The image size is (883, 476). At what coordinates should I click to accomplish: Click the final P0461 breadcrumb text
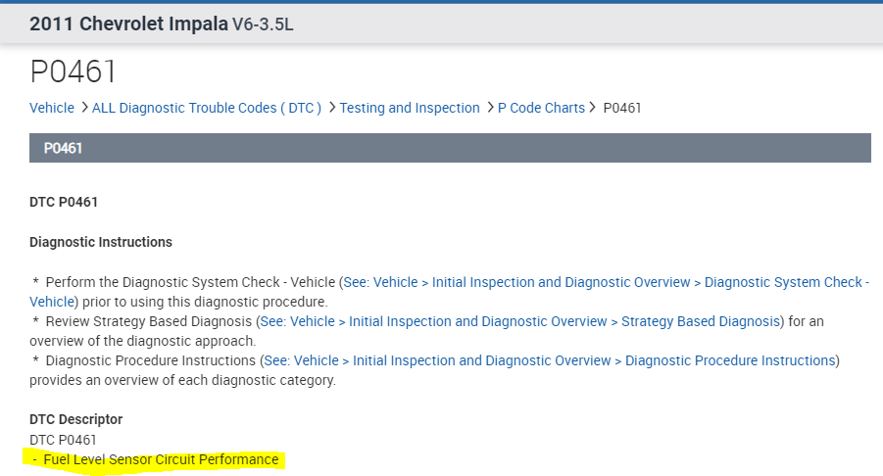click(622, 108)
